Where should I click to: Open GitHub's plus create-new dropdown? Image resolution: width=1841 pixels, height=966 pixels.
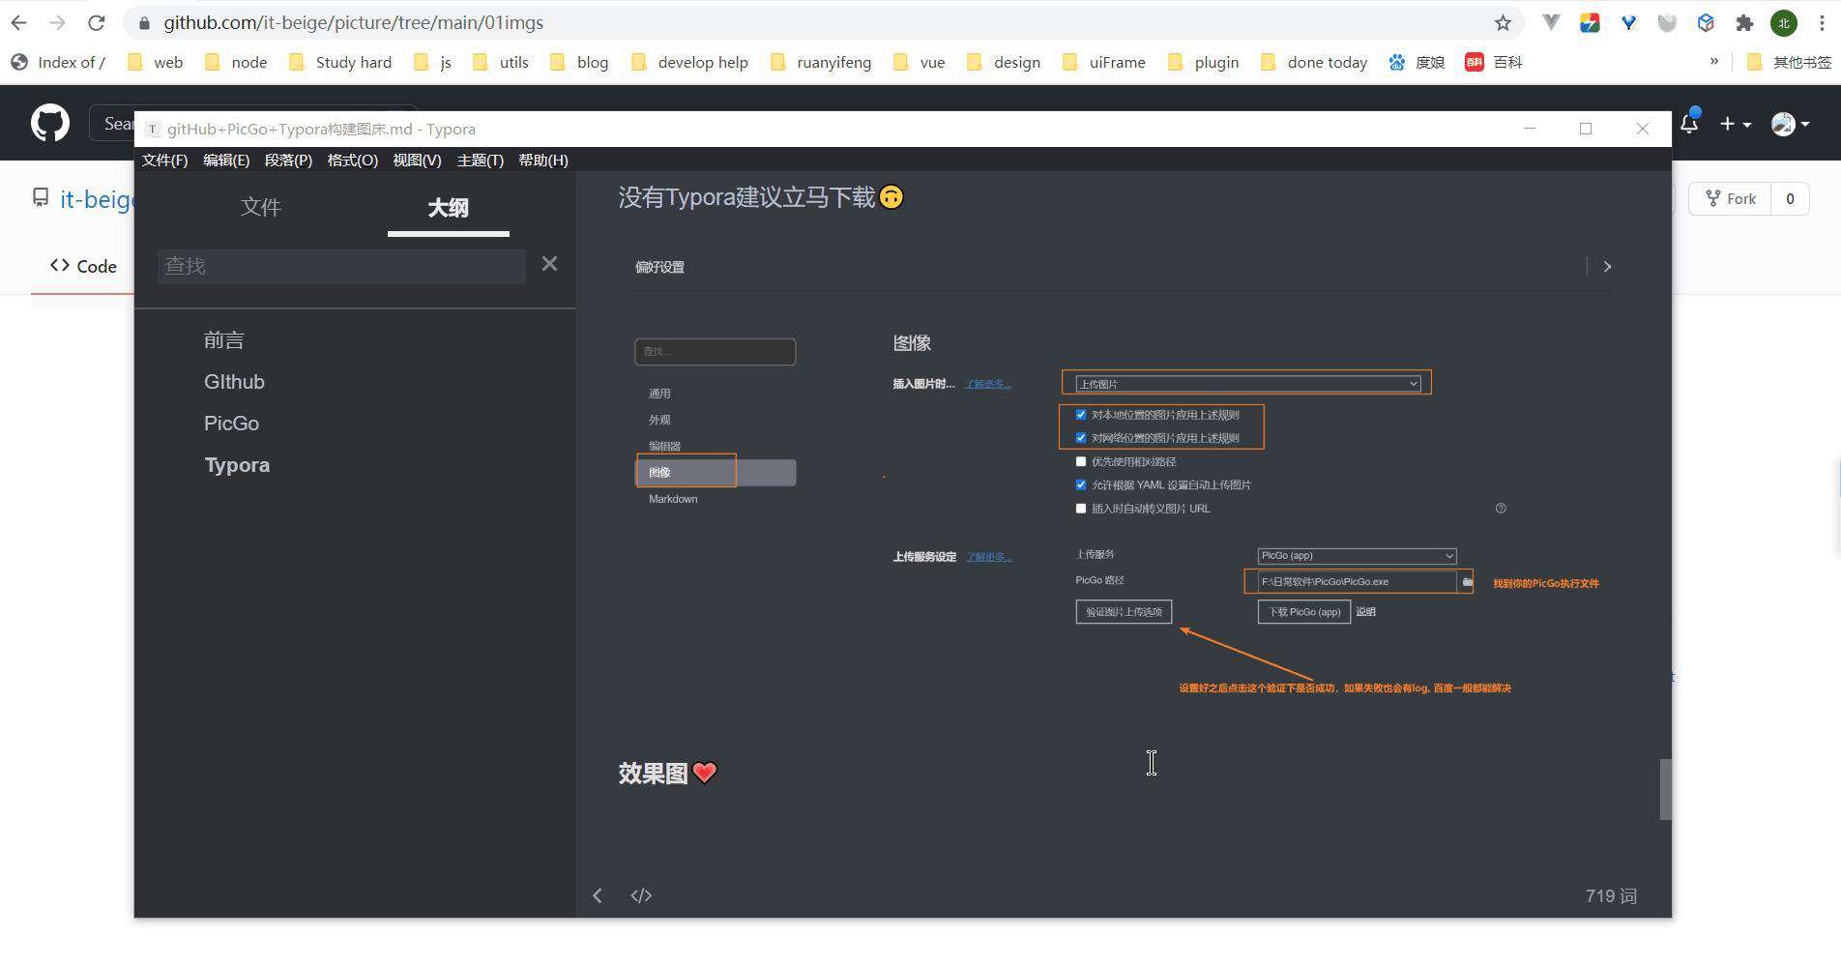pyautogui.click(x=1736, y=123)
